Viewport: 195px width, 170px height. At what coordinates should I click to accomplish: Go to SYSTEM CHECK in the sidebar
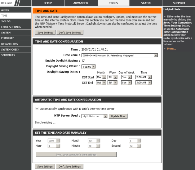click(16, 50)
